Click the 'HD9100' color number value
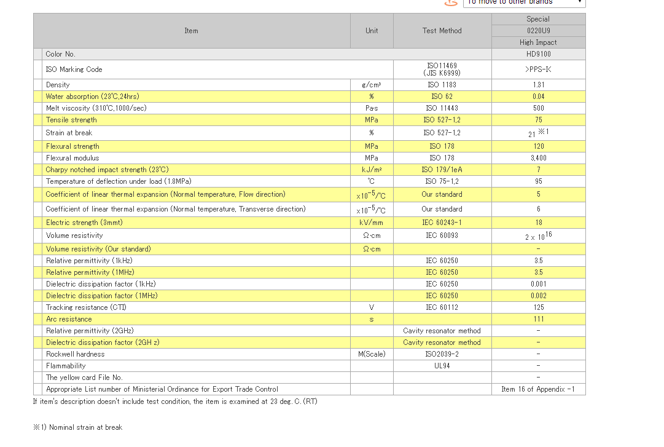Viewport: 664px width, 447px height. tap(538, 54)
